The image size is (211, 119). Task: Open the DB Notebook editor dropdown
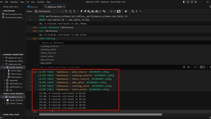[x=49, y=12]
